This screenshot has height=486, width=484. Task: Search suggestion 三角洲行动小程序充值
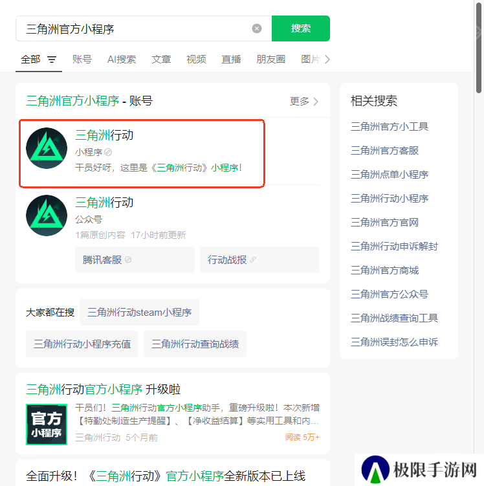[x=82, y=344]
